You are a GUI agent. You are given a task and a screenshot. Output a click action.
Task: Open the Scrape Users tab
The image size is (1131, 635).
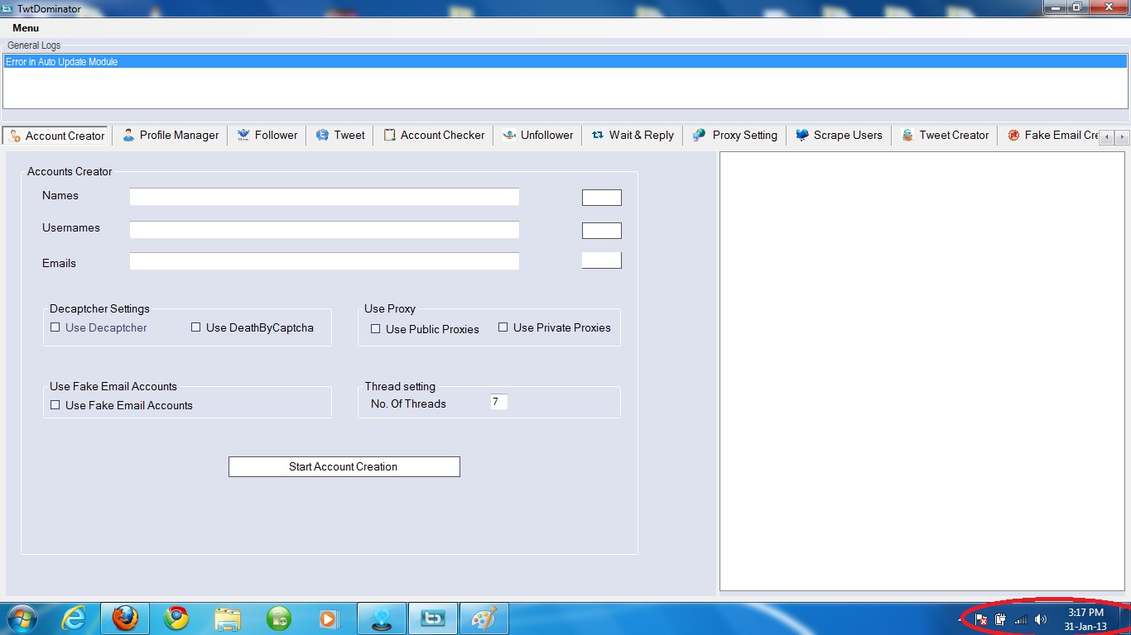coord(840,135)
